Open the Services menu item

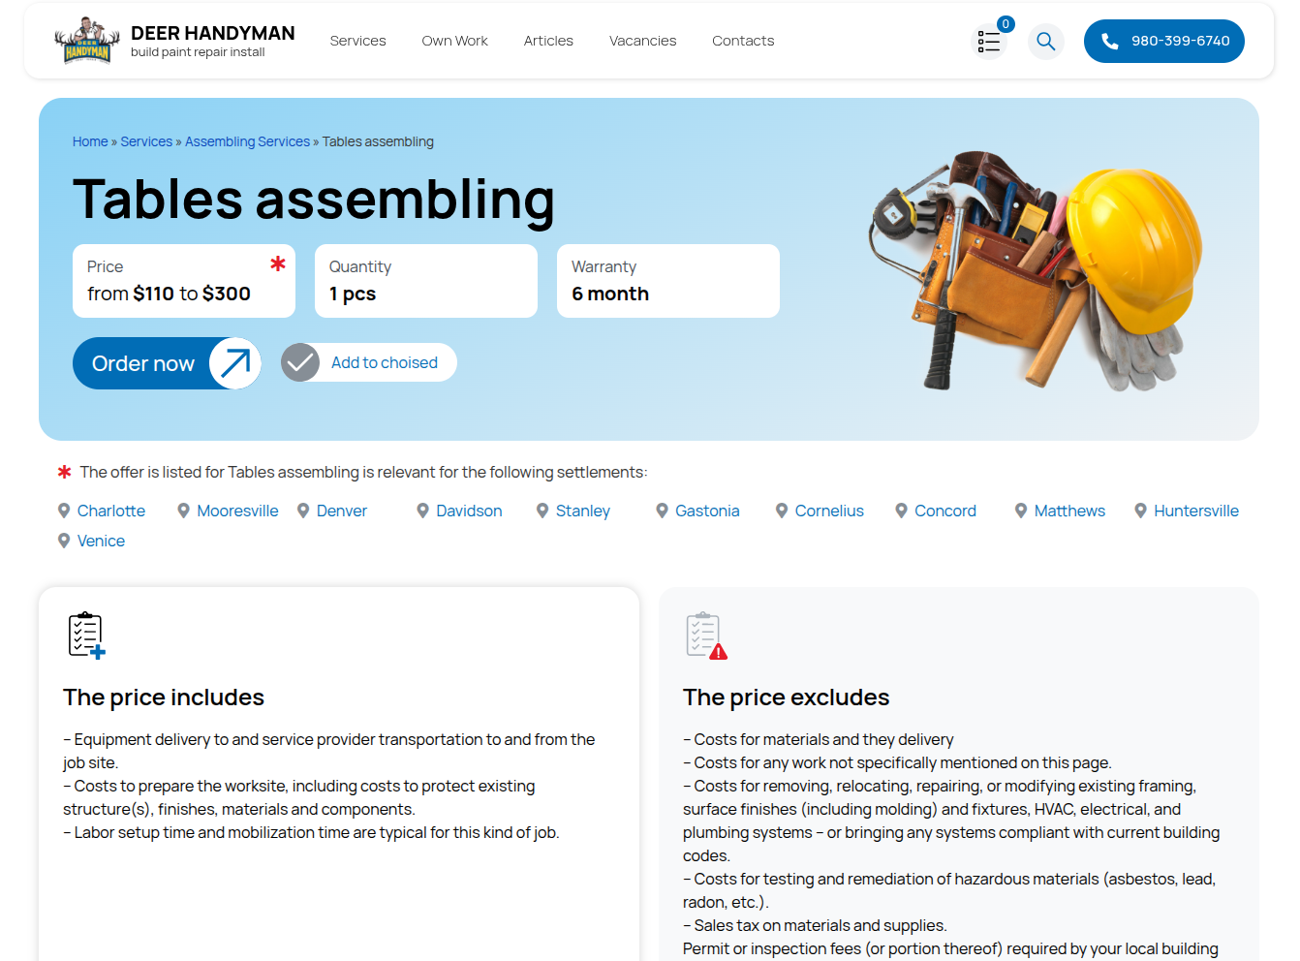click(x=357, y=41)
